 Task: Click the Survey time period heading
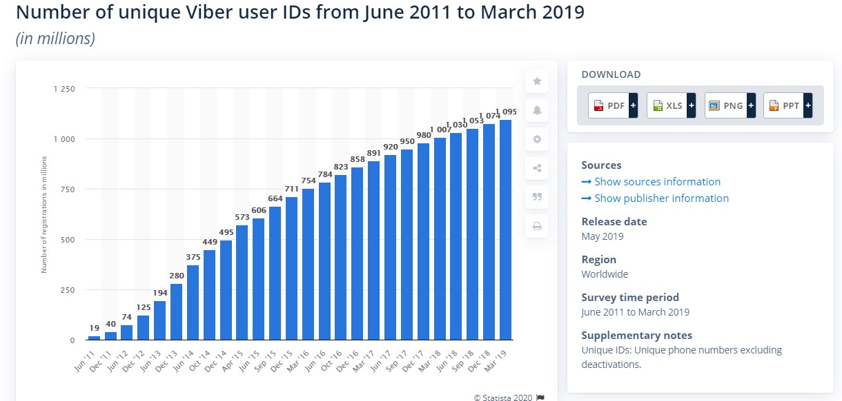point(630,298)
